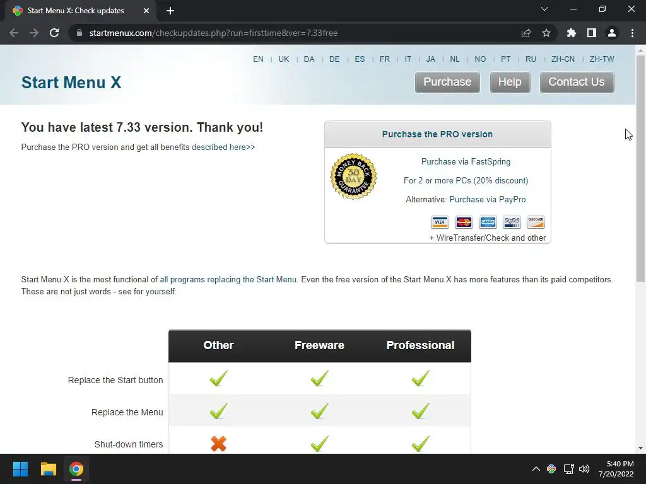Switch language to FR
This screenshot has height=484, width=646.
pyautogui.click(x=385, y=59)
